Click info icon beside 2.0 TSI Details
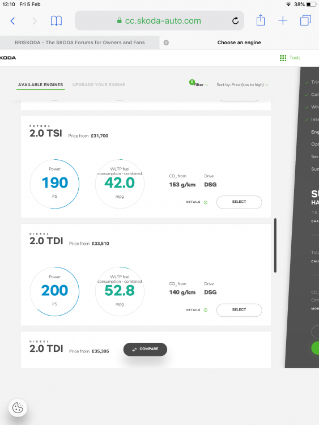The width and height of the screenshot is (319, 425). point(206,202)
